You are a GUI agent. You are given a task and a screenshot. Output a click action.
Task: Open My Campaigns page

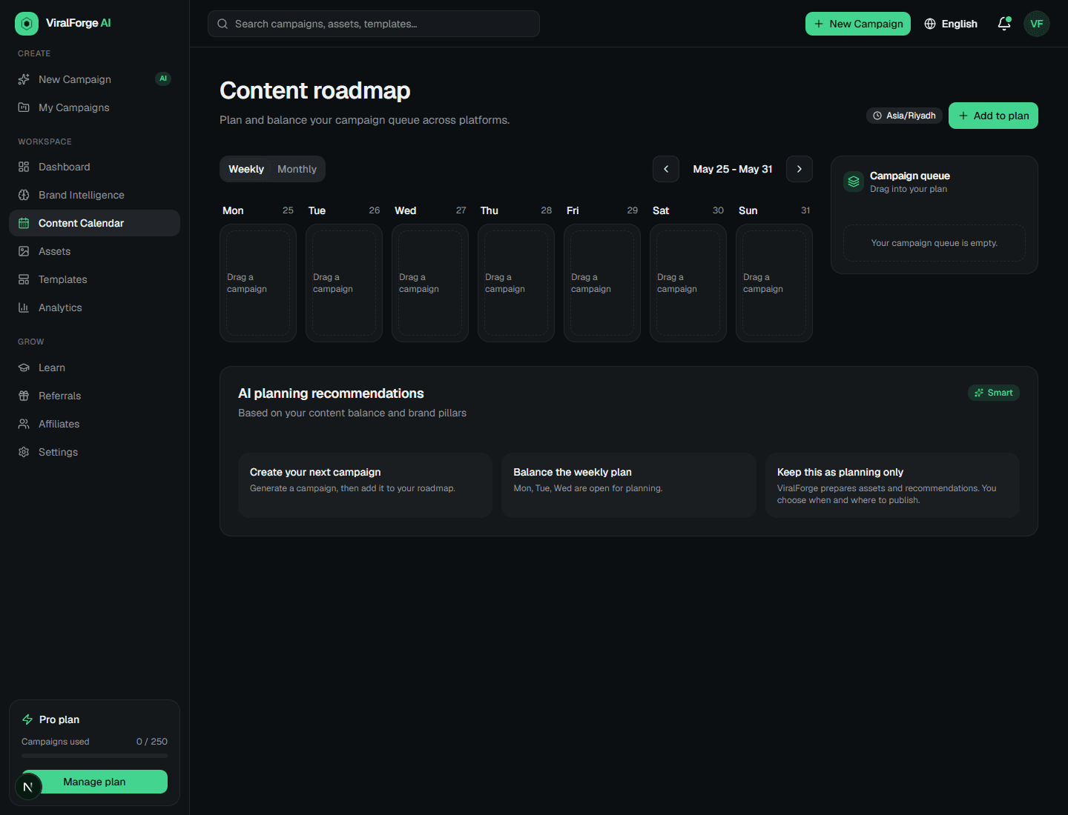pyautogui.click(x=94, y=107)
